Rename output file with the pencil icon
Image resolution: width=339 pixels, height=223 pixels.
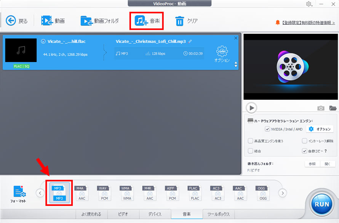(x=190, y=41)
